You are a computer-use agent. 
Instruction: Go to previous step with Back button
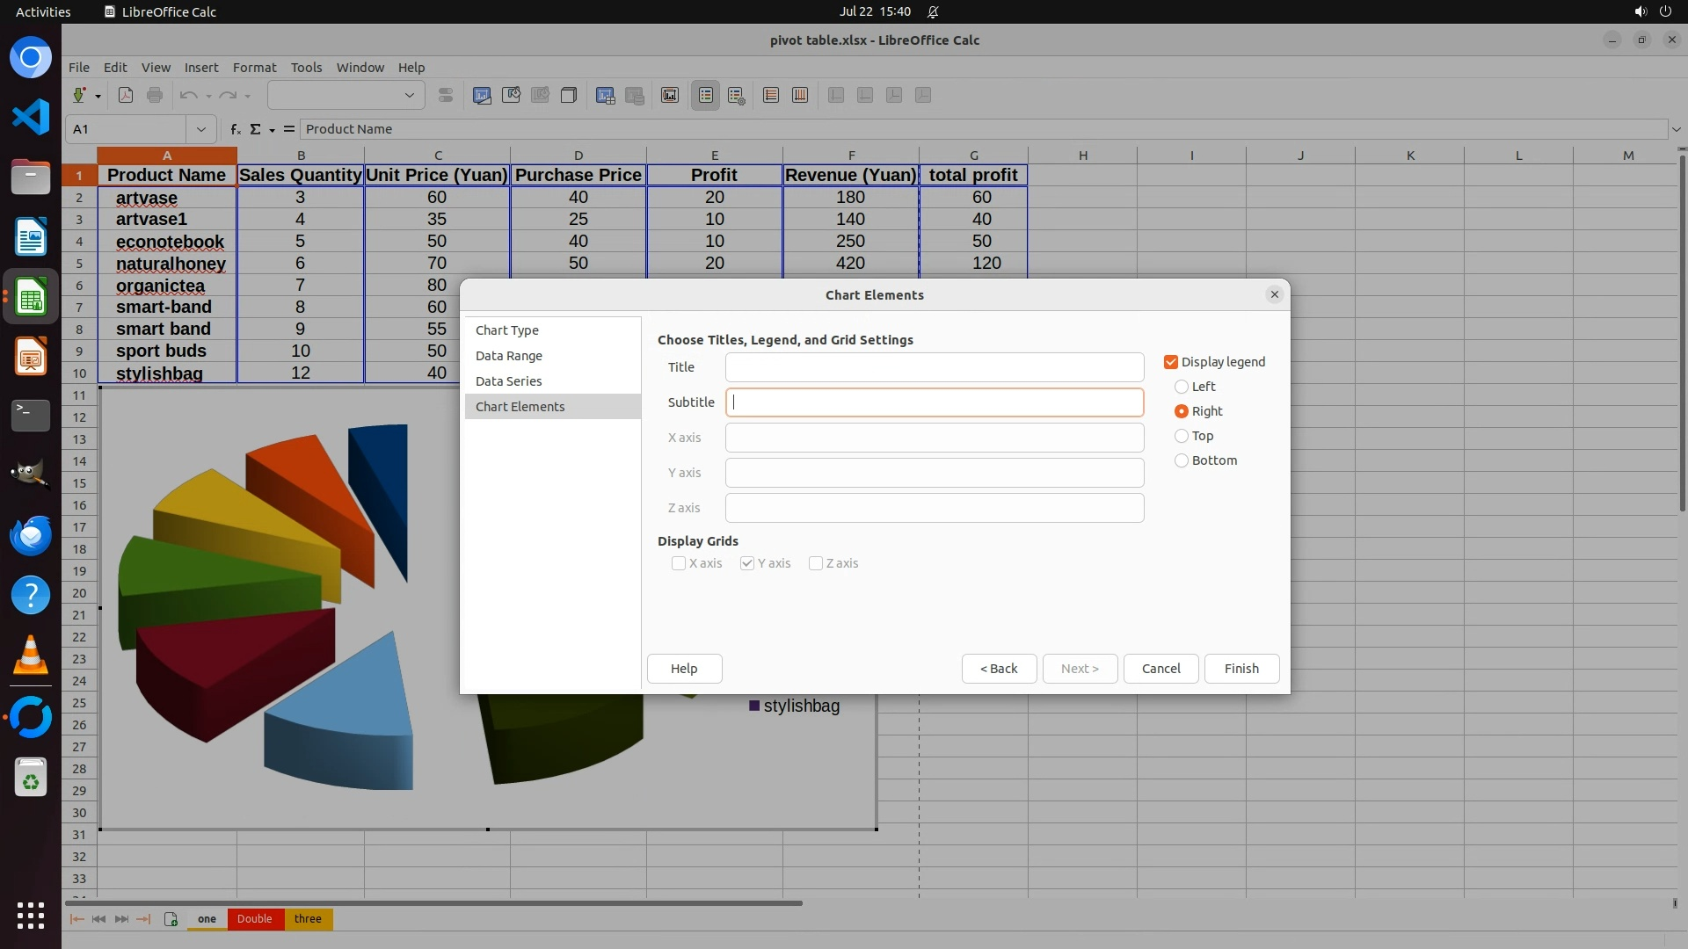pos(999,669)
